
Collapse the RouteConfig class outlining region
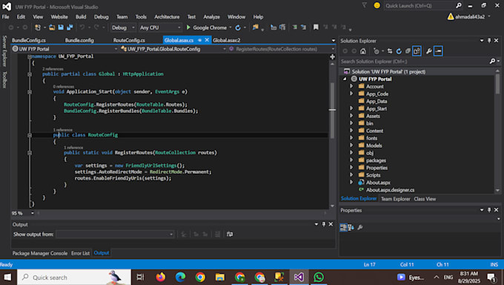click(x=30, y=135)
